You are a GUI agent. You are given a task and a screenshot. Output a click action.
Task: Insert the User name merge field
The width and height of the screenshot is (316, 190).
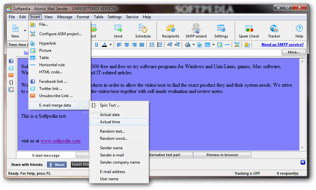119,179
